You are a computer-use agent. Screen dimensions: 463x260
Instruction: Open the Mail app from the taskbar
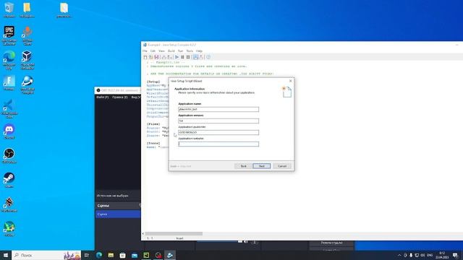tap(135, 255)
